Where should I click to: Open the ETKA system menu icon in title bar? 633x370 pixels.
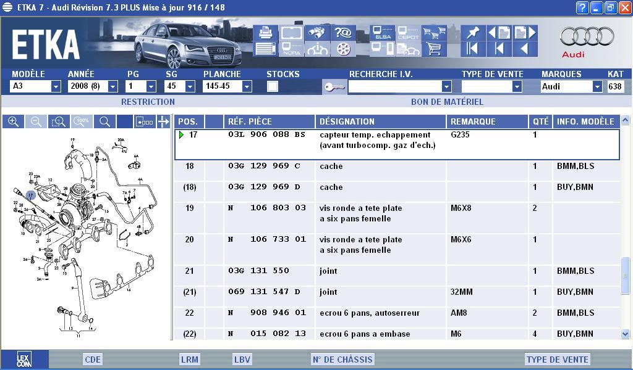click(x=7, y=7)
